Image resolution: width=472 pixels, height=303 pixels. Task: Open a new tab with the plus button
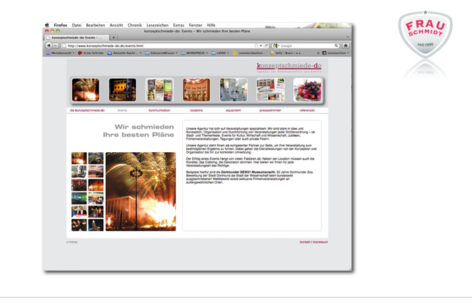pos(113,38)
